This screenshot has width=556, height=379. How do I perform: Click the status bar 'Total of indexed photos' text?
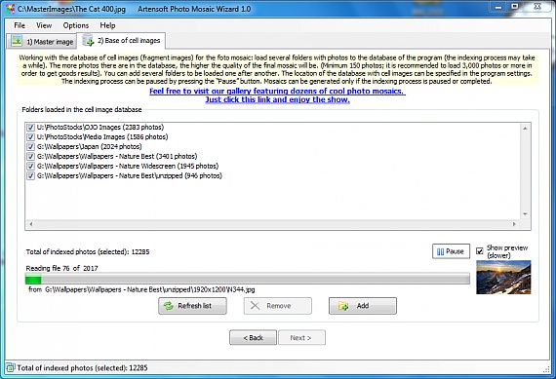tap(82, 367)
